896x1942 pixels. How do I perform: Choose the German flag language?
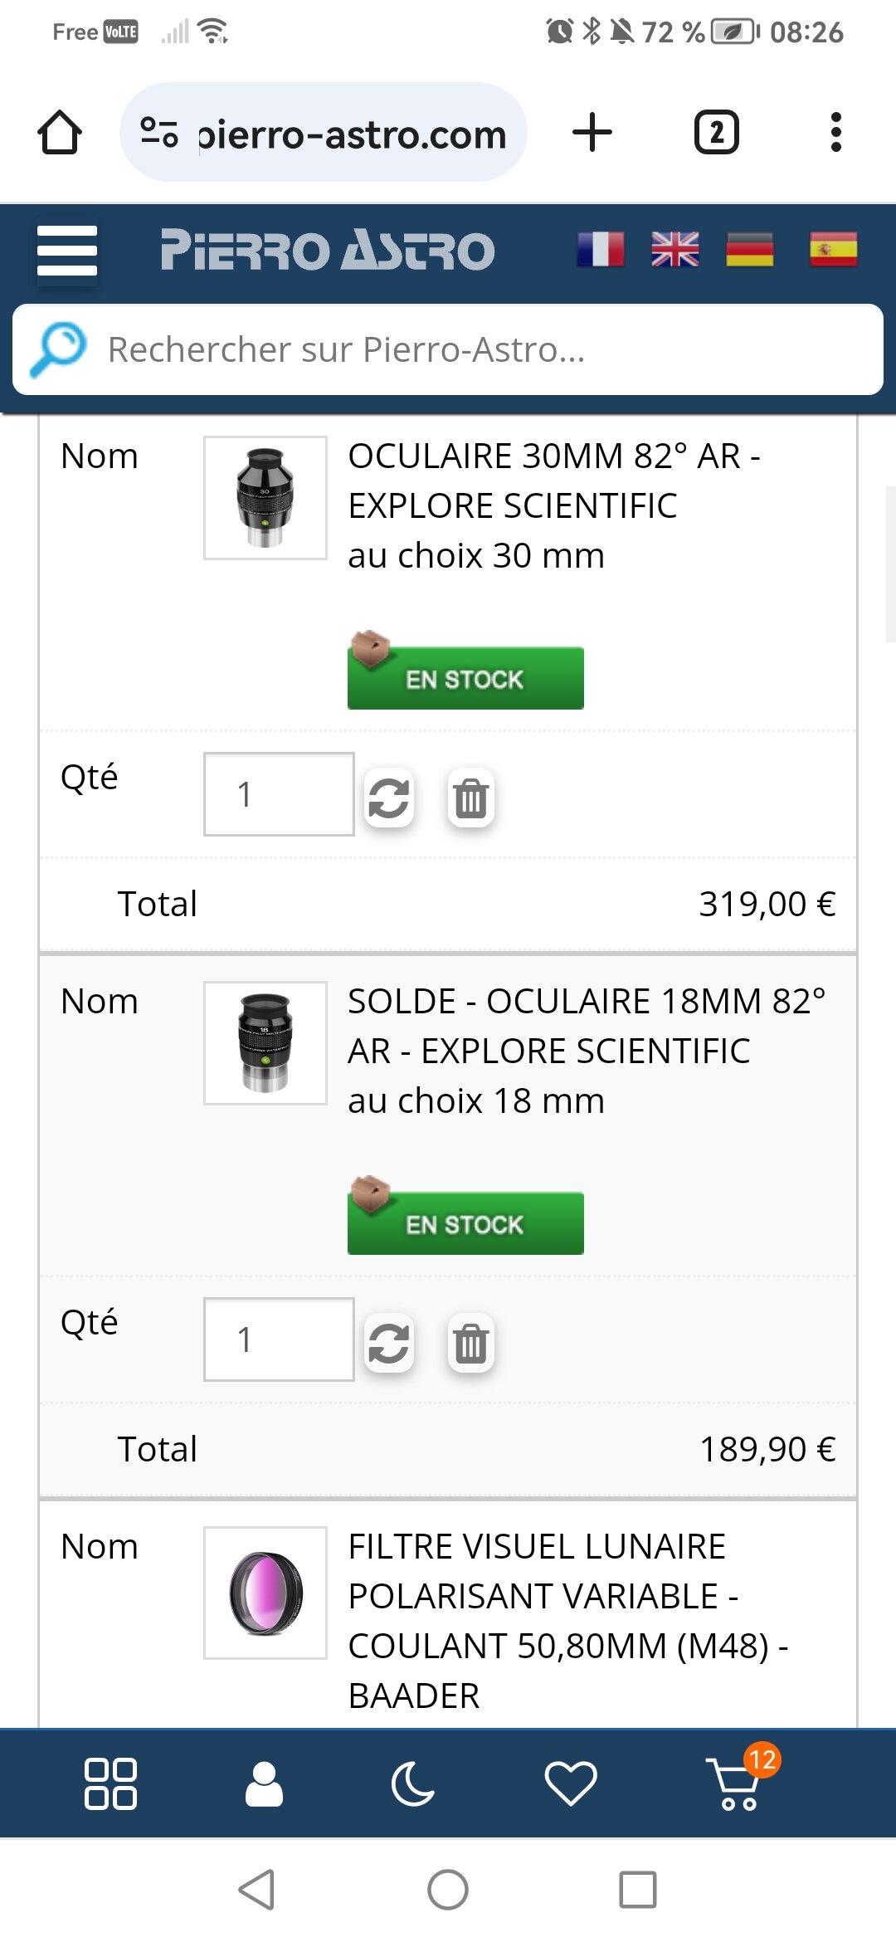pyautogui.click(x=750, y=249)
